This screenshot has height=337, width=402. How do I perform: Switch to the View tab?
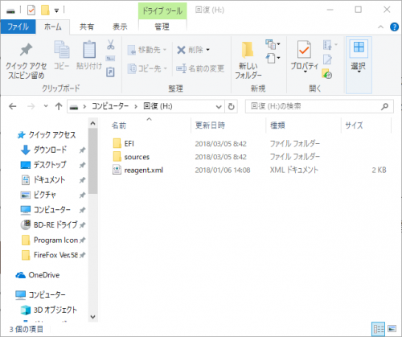tap(120, 27)
